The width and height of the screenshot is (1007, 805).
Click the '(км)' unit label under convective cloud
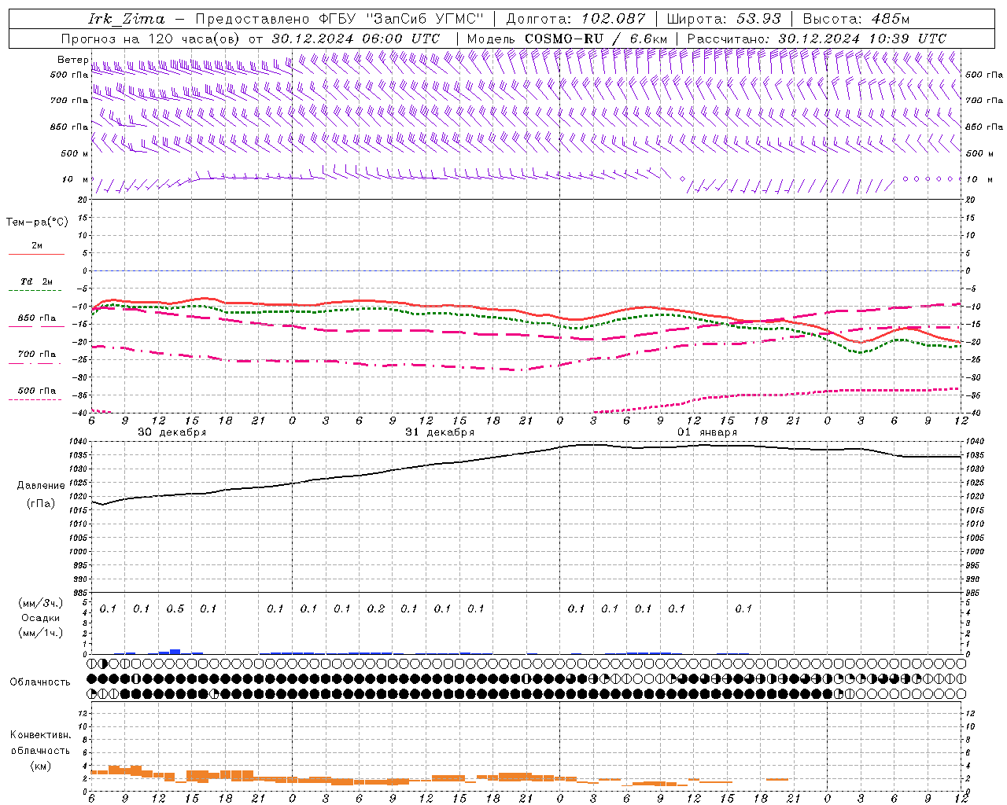click(40, 765)
